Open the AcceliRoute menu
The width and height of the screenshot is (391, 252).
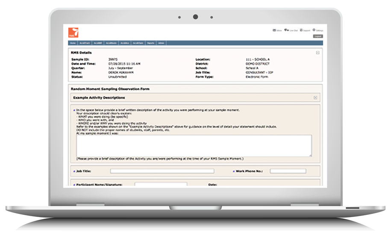tap(111, 43)
